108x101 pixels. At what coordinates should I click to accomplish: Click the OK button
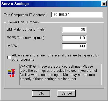[41, 93]
